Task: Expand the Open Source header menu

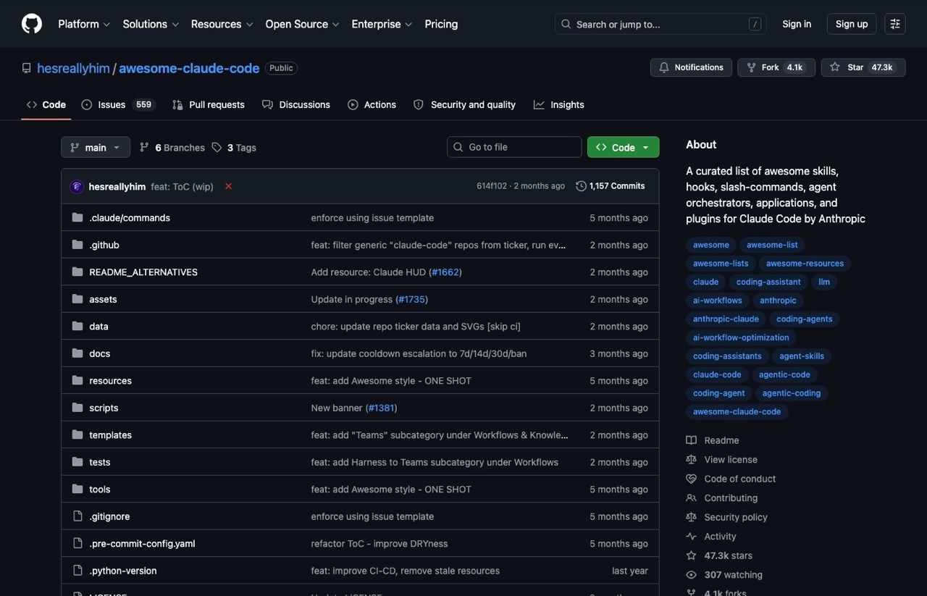Action: pos(302,24)
